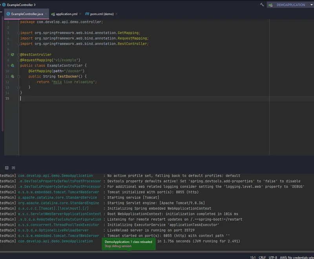Viewport: 314px width, 259px height.
Task: Click the Stop debug session link
Action: pyautogui.click(x=118, y=246)
